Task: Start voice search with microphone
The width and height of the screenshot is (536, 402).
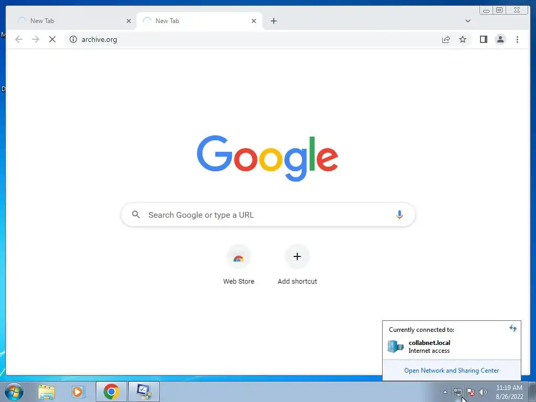Action: [x=399, y=215]
